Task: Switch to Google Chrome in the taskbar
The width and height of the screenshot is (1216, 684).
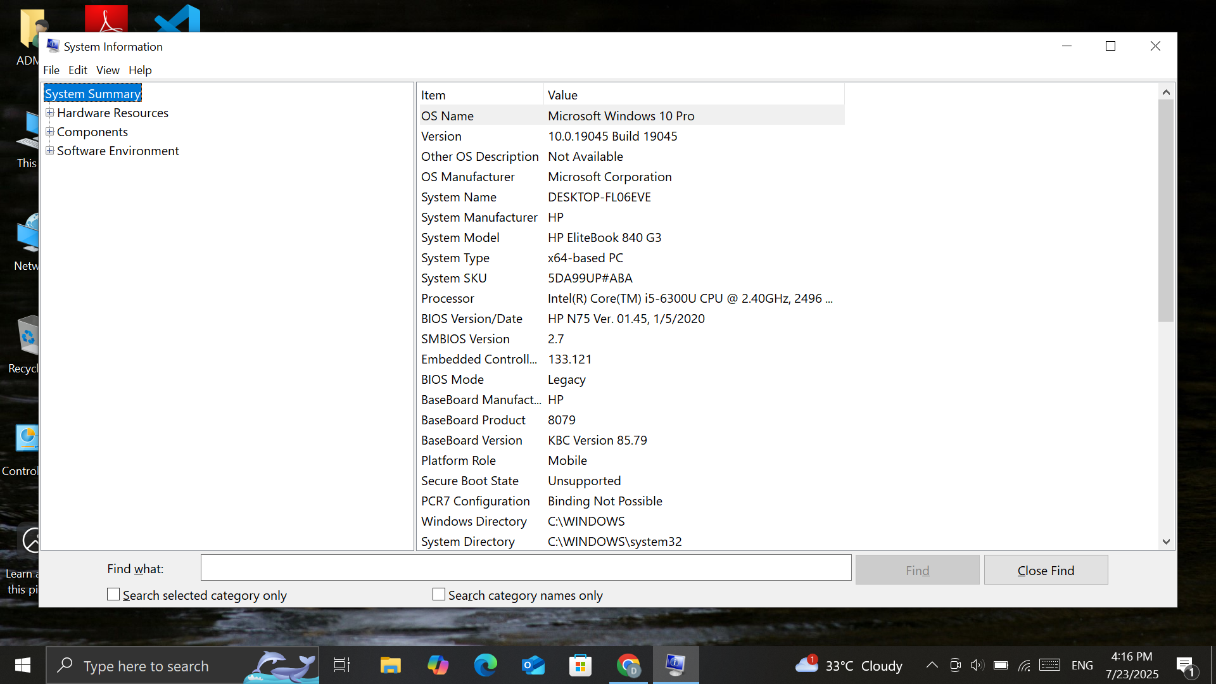Action: click(628, 665)
